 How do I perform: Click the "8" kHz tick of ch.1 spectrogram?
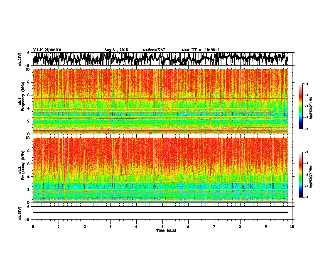(x=29, y=82)
